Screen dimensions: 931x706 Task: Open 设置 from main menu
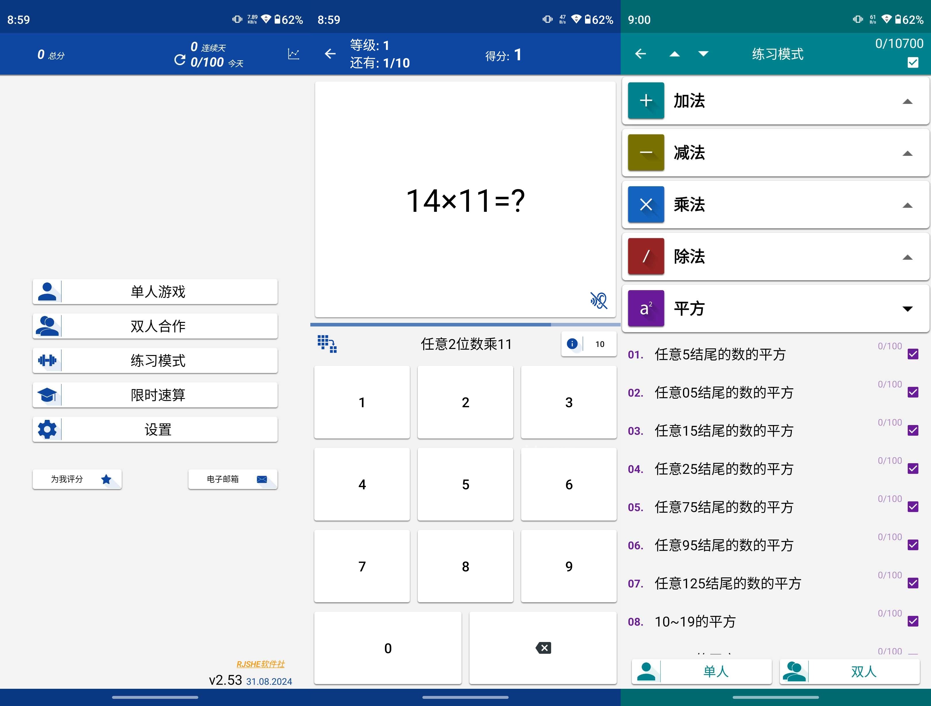[x=155, y=429]
